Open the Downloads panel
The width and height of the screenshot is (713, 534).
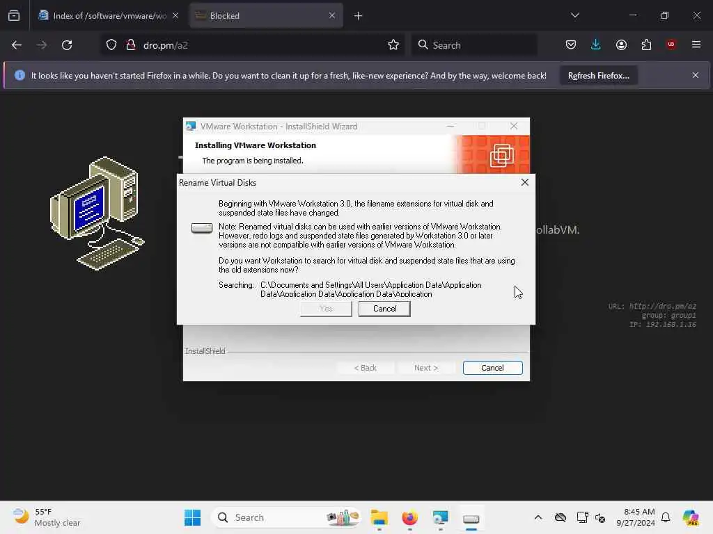pyautogui.click(x=596, y=45)
